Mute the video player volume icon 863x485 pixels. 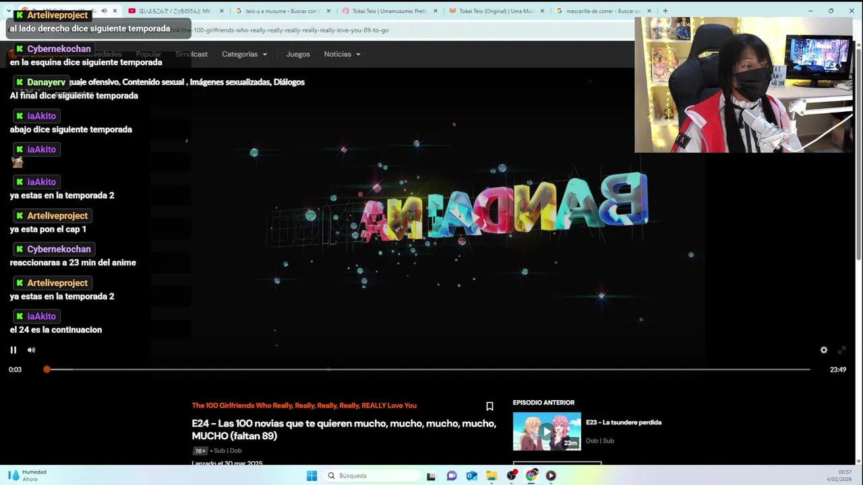[31, 350]
